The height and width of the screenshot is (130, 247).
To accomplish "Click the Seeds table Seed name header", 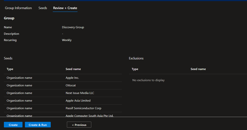I will pos(73,69).
